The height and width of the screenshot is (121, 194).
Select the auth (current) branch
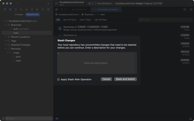point(27,29)
